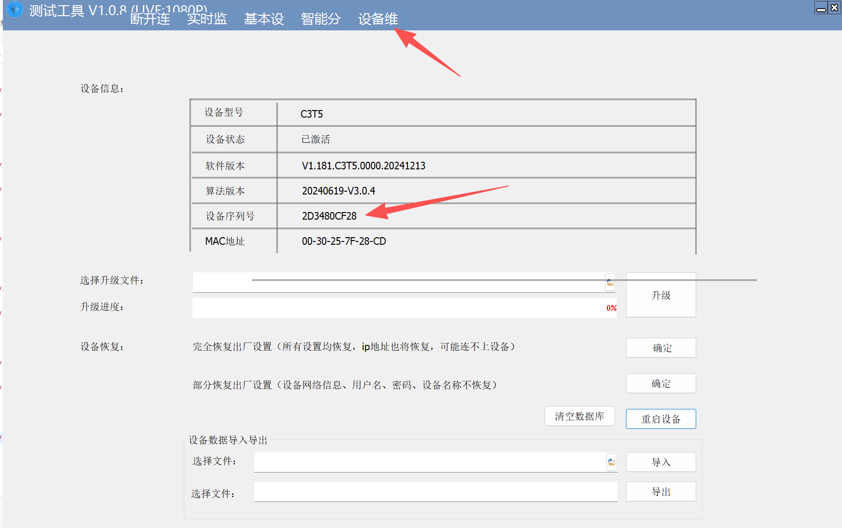Select the 智能分 menu item
Image resolution: width=842 pixels, height=528 pixels.
point(321,19)
